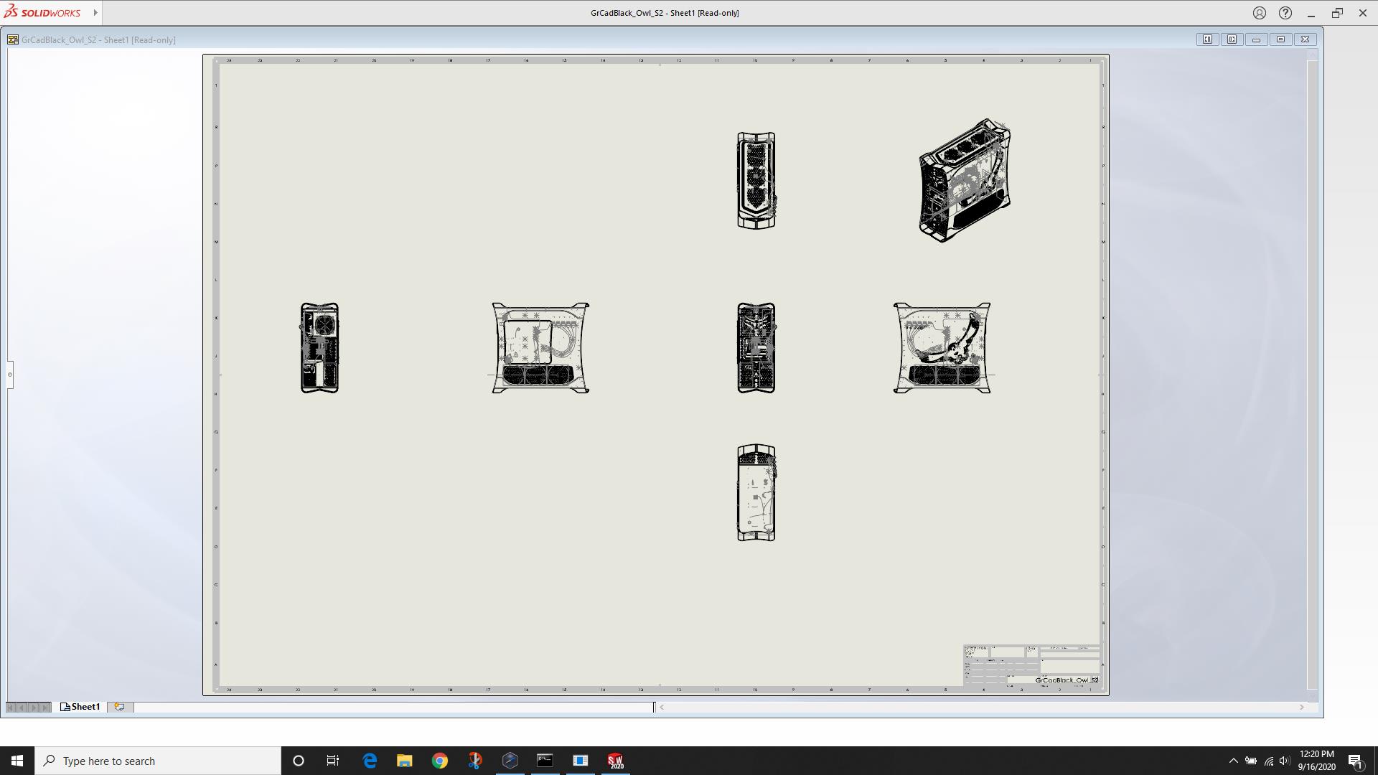Tile document window to the right
The width and height of the screenshot is (1378, 775).
1232,39
